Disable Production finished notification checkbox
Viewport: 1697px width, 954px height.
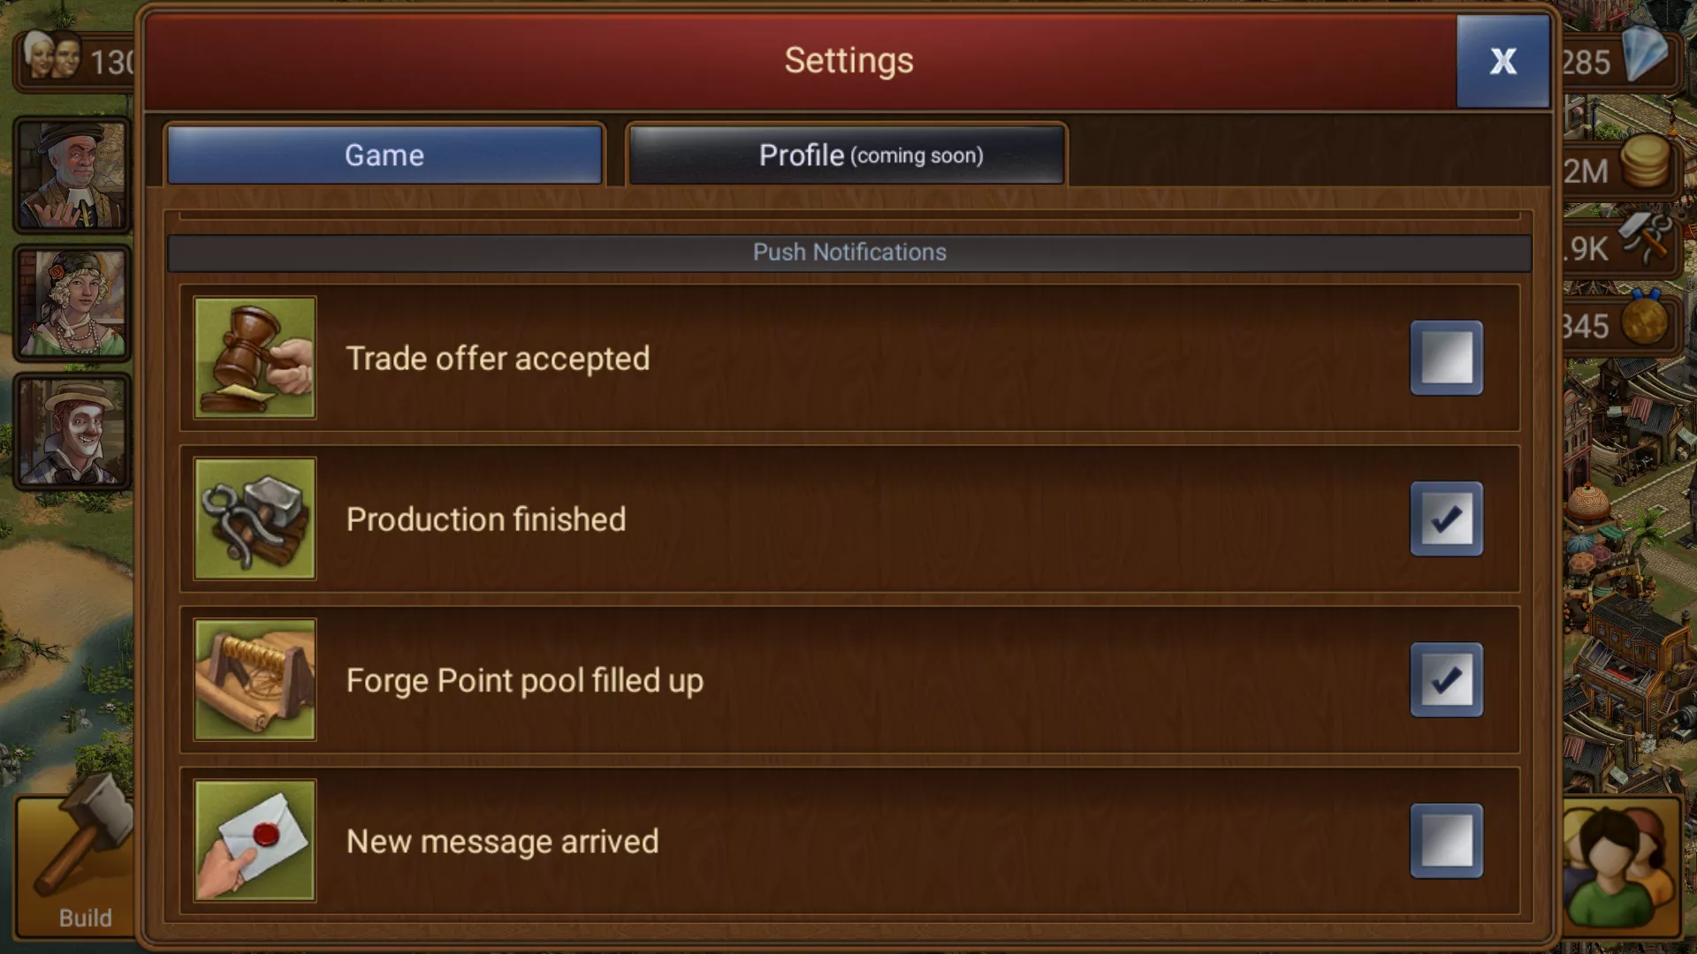coord(1446,519)
